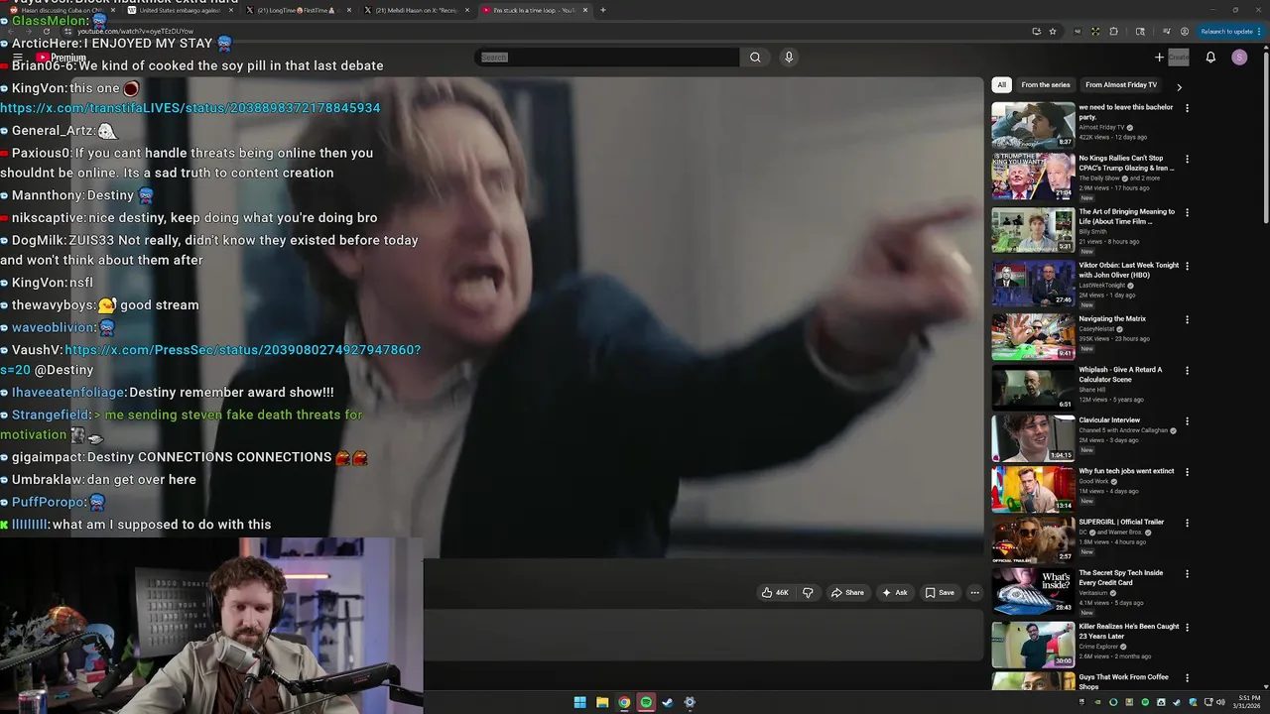Share the video using the Share button

847,593
